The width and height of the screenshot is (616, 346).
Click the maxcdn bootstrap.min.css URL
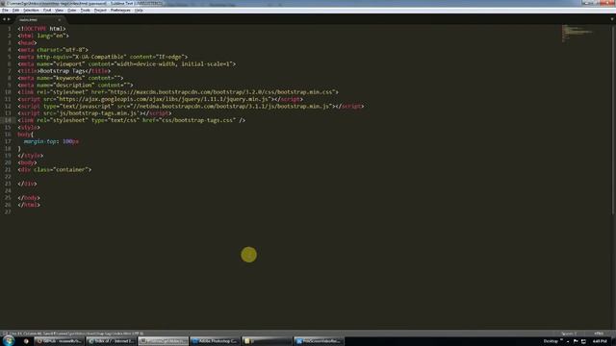[221, 92]
